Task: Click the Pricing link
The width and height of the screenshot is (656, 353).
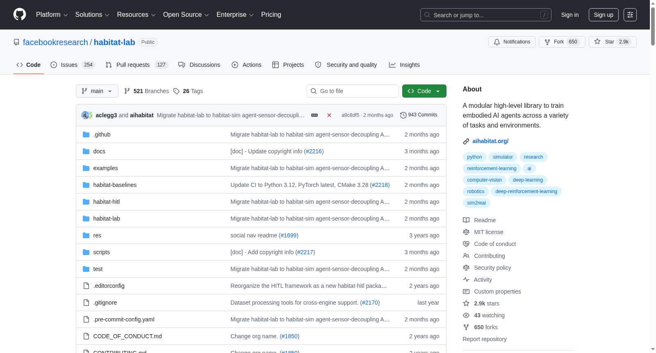Action: point(271,15)
